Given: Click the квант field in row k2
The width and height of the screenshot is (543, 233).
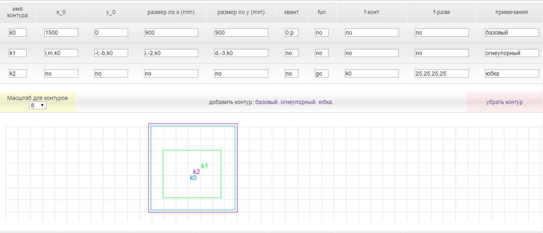Looking at the screenshot, I should 292,74.
